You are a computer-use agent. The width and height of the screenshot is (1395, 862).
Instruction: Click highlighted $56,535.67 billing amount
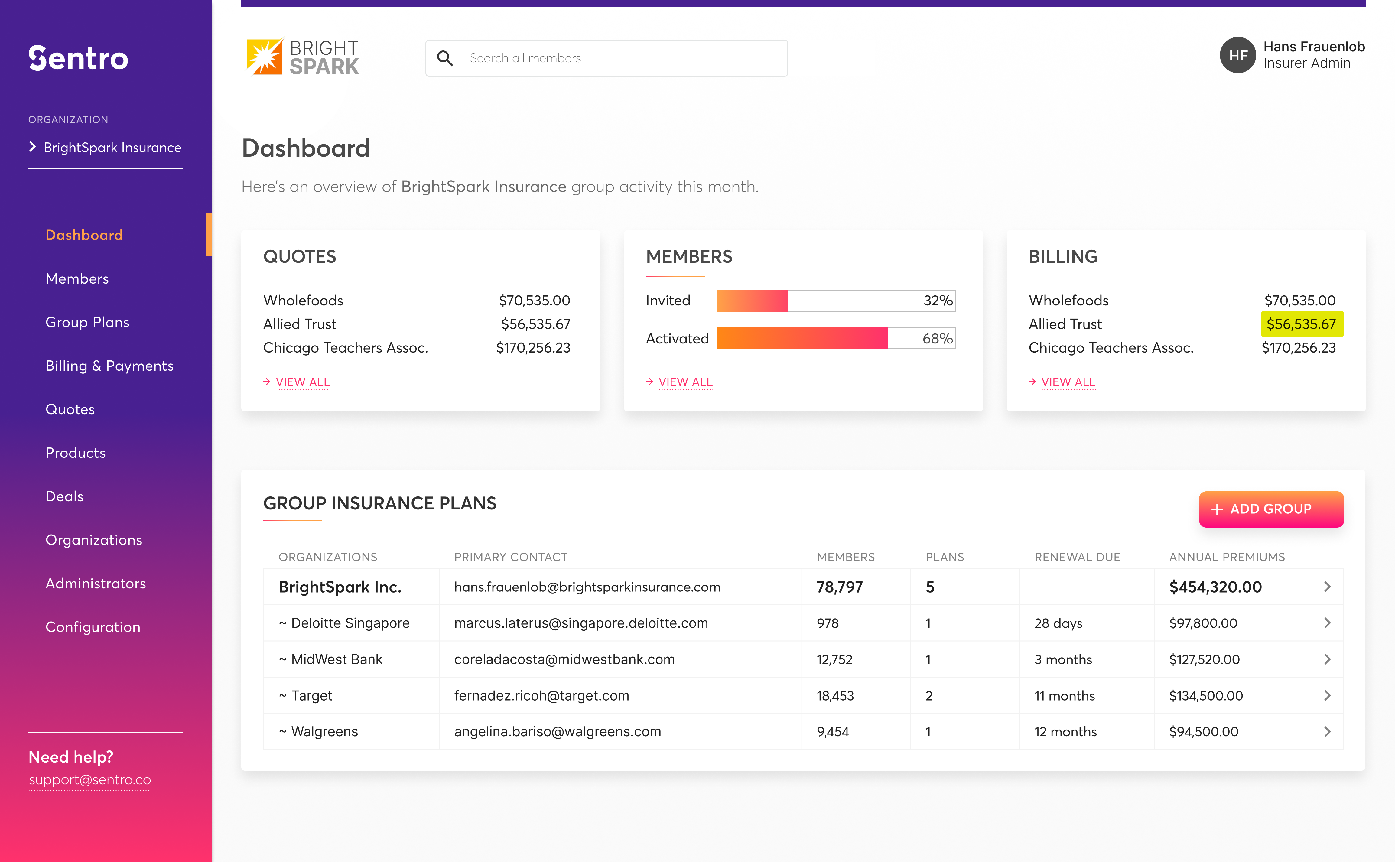tap(1302, 324)
